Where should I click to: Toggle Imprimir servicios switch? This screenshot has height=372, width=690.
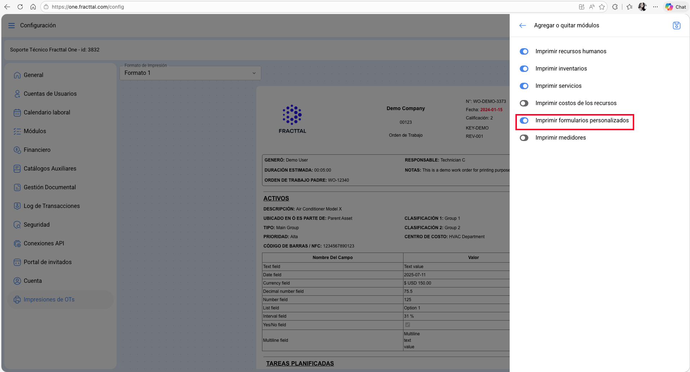click(524, 86)
